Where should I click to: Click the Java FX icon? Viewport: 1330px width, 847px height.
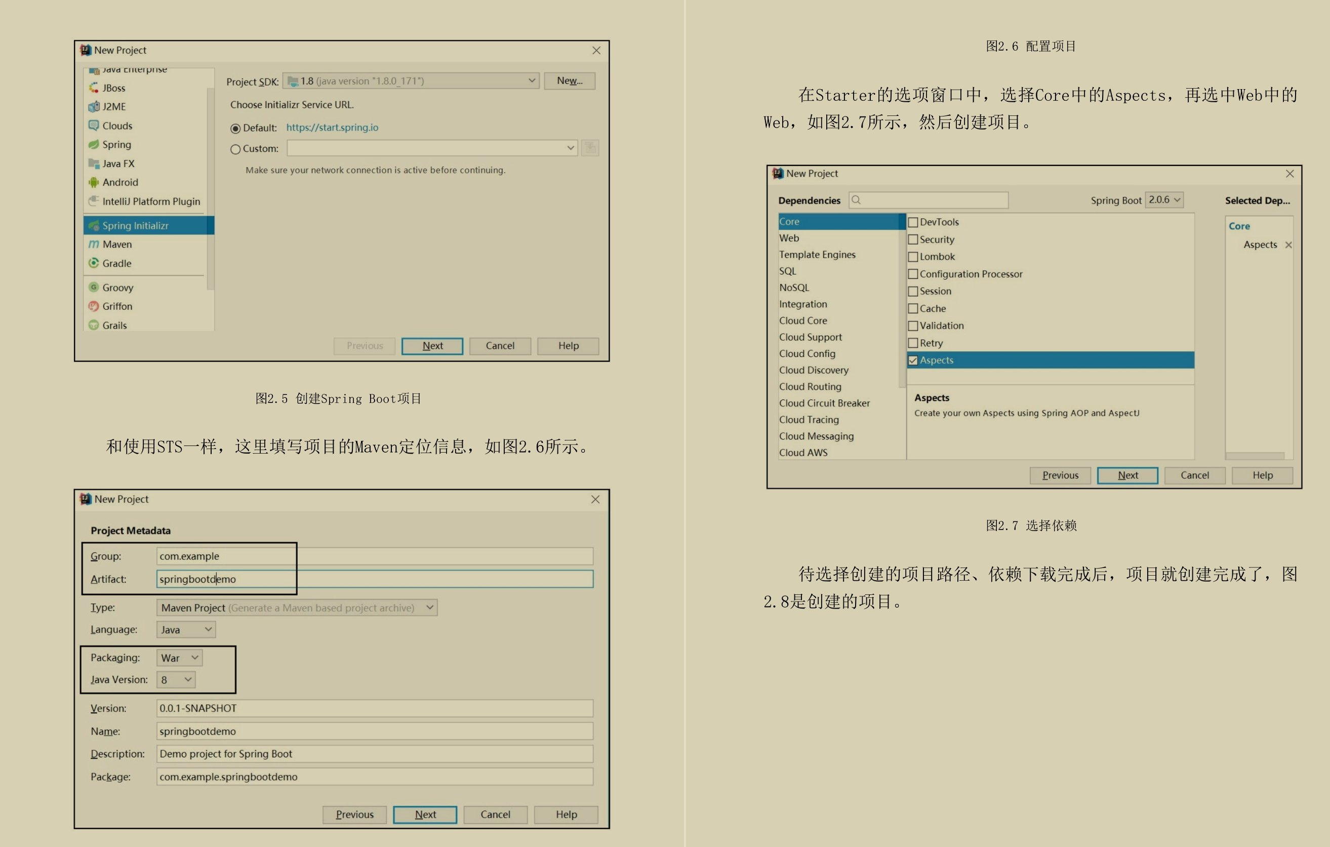point(94,164)
